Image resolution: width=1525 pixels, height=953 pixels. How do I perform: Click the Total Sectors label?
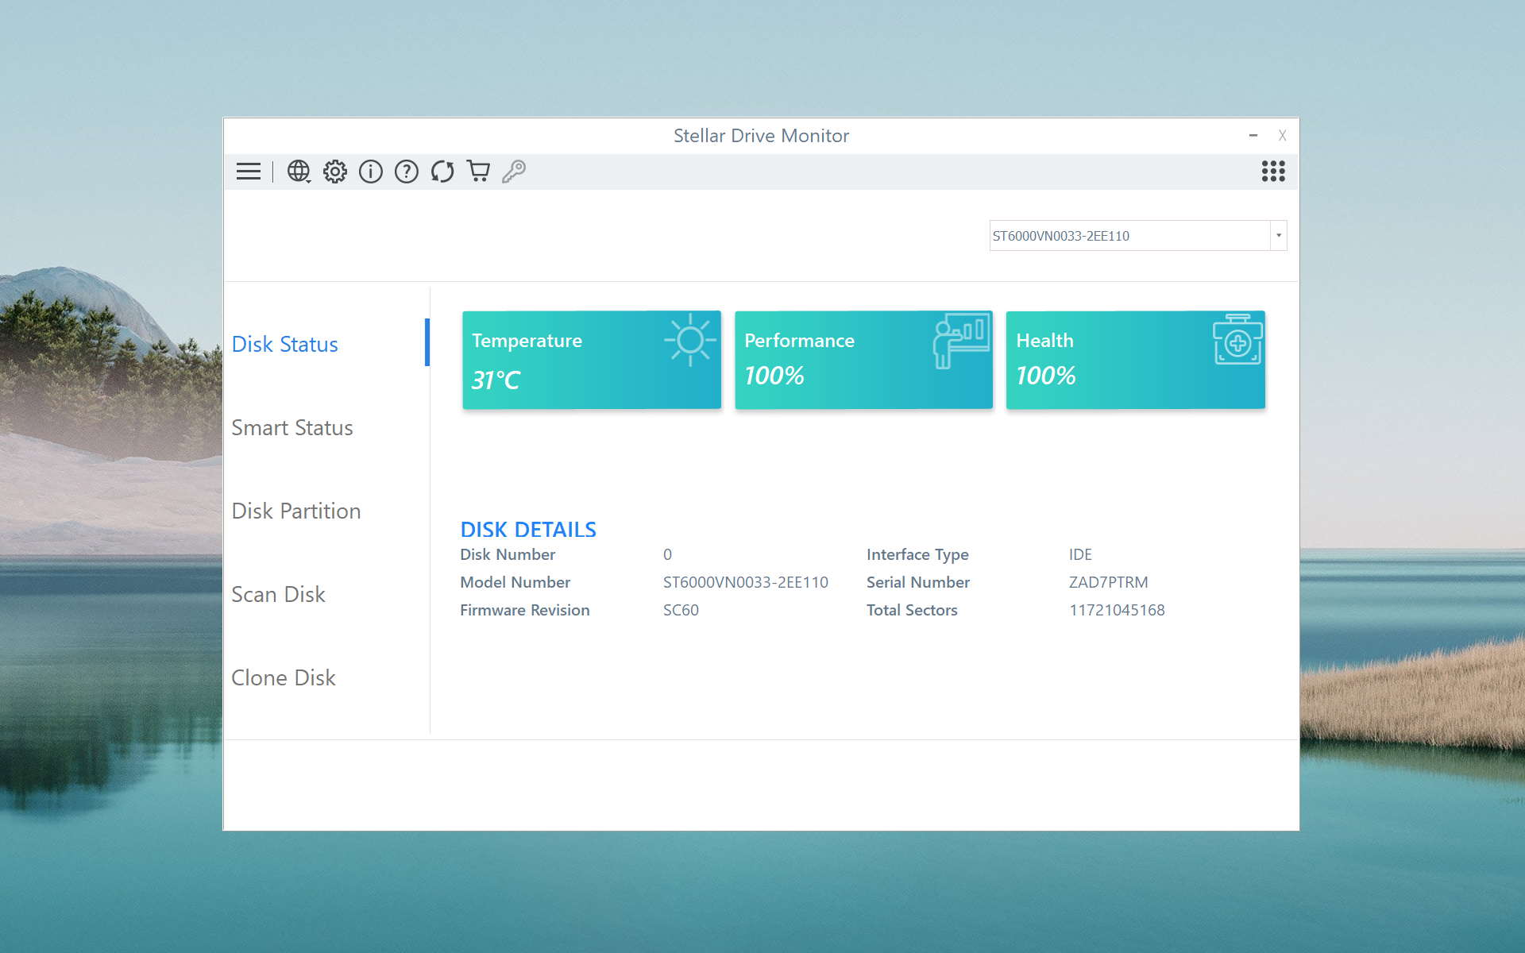pyautogui.click(x=912, y=610)
